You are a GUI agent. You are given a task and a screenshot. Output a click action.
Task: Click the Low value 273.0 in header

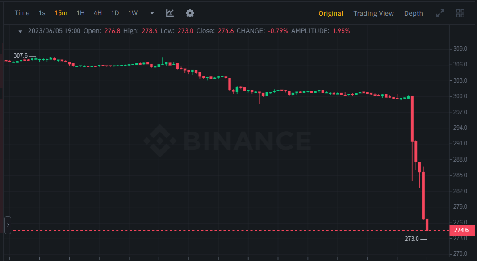(x=185, y=31)
